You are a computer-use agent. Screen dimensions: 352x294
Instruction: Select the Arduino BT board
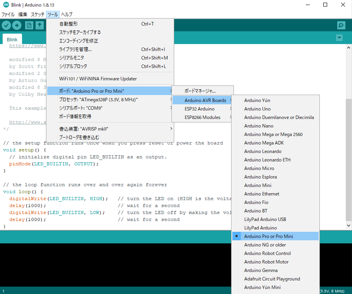click(x=275, y=211)
